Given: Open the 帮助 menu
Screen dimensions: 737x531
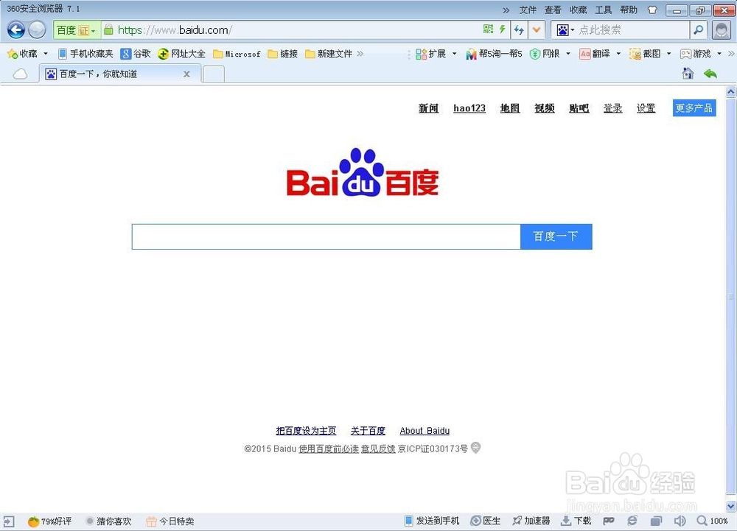Looking at the screenshot, I should pos(629,10).
